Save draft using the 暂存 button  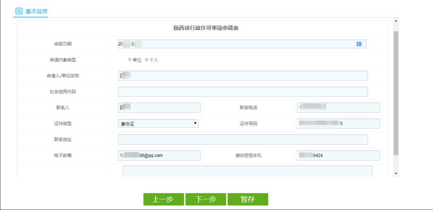click(x=248, y=199)
